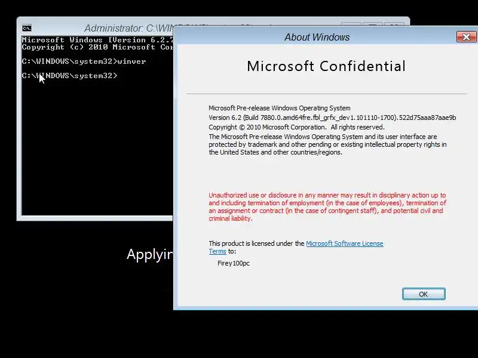Screen dimensions: 478x358
Task: Click the Administrator command prompt title bar
Action: tap(128, 28)
